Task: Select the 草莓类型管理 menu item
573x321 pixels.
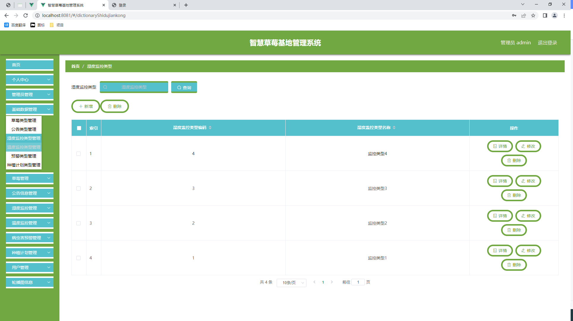Action: (24, 120)
